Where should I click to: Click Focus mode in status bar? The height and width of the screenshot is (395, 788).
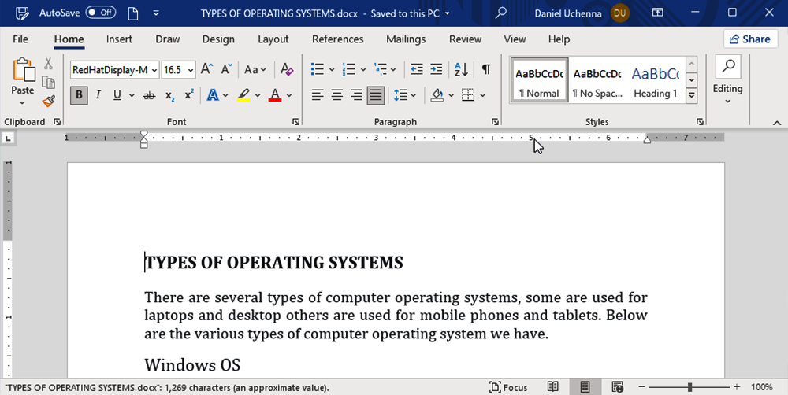[508, 387]
